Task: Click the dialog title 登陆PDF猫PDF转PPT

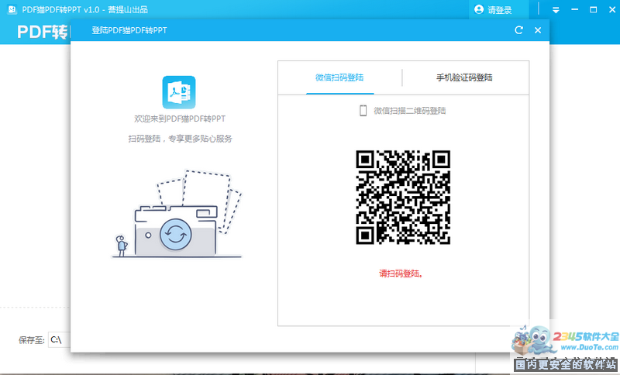Action: [x=129, y=30]
